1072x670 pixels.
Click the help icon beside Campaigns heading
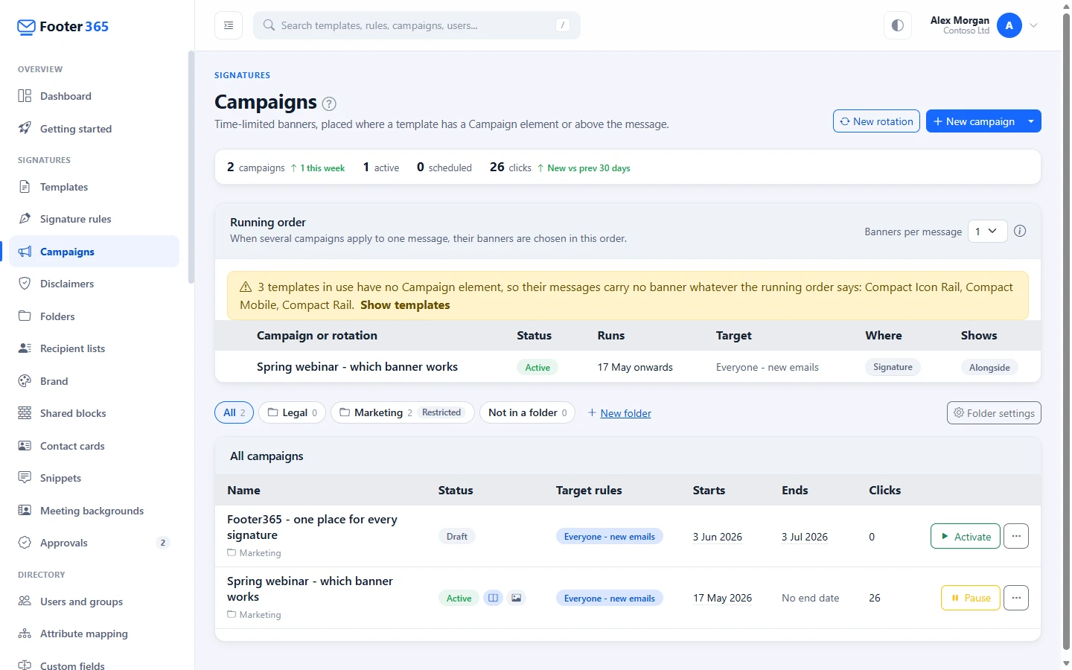tap(329, 103)
